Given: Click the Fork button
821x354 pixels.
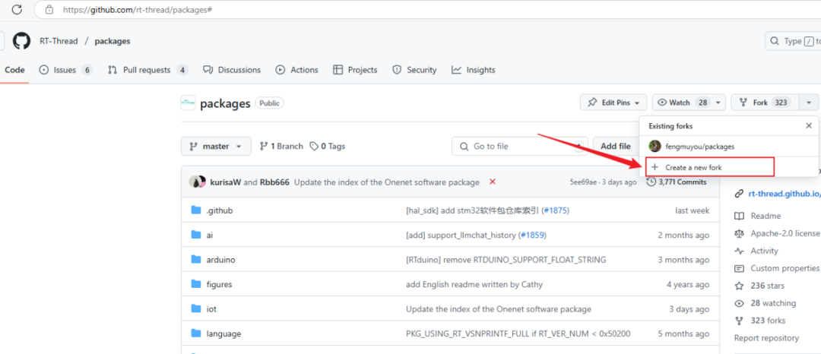Looking at the screenshot, I should coord(765,103).
